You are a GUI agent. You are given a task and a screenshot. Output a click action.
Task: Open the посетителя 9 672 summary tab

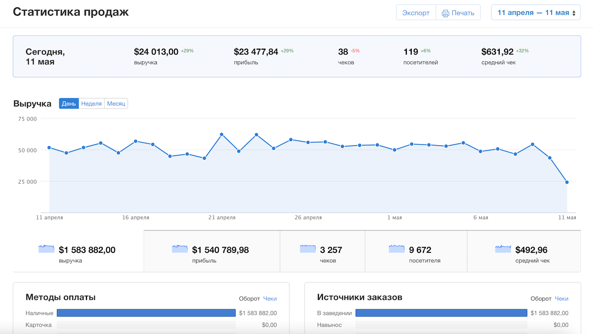(416, 251)
